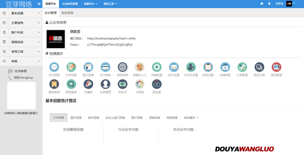Open the 商品分类 stacked windows icon
This screenshot has height=155, width=304.
[259, 67]
